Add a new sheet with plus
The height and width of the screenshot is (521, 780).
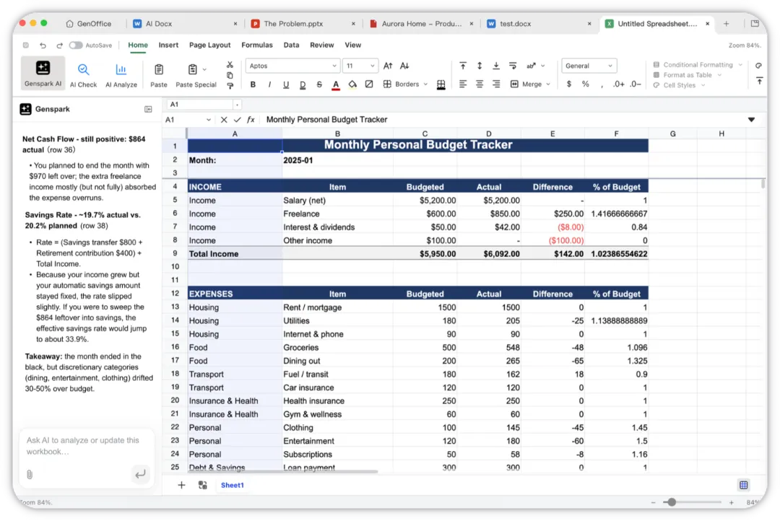click(181, 485)
